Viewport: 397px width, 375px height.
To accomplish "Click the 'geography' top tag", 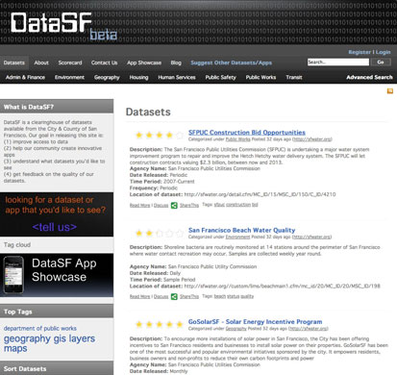I will pos(27,339).
